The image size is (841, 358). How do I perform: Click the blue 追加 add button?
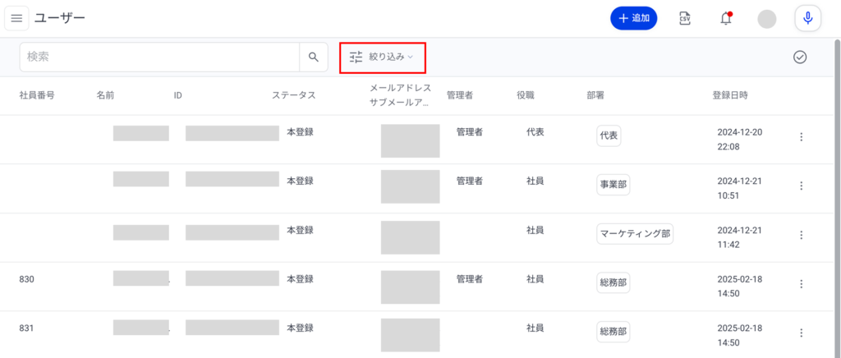[633, 18]
